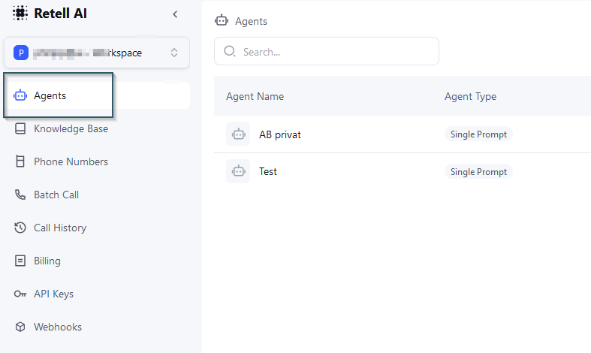Open the AB privat agent
The image size is (591, 353).
(280, 134)
